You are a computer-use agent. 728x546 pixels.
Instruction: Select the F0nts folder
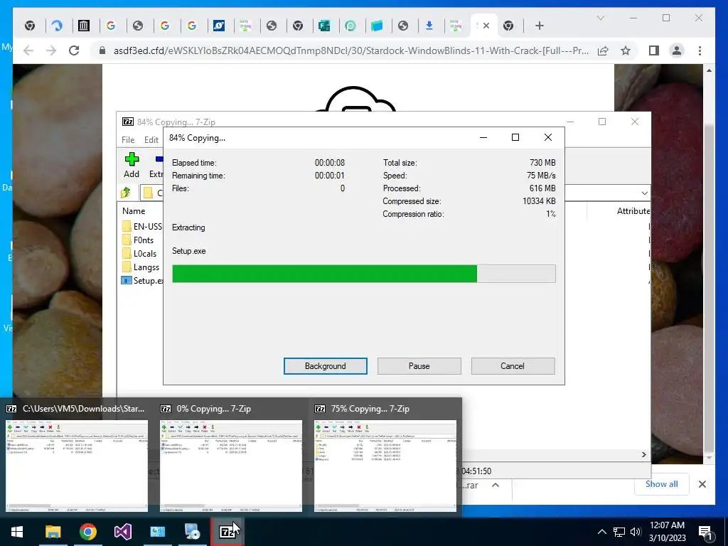click(x=138, y=240)
